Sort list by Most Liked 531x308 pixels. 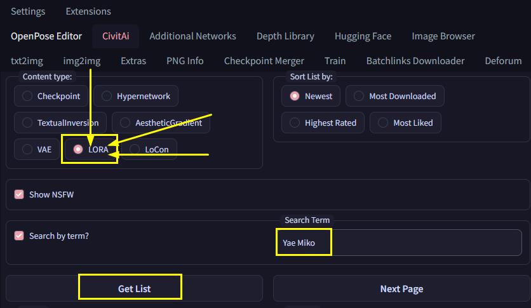coord(405,123)
